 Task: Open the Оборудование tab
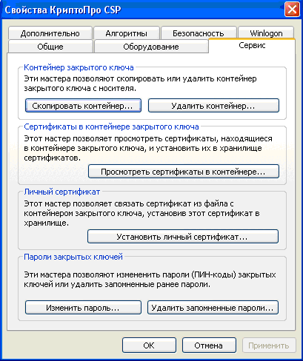click(151, 47)
